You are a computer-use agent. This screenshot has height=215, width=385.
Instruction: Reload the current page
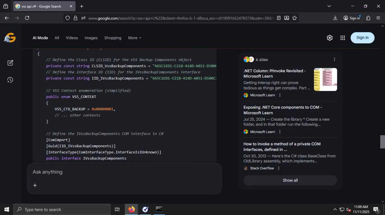pos(27,18)
